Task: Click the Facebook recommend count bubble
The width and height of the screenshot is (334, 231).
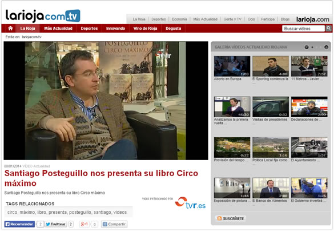Action: coord(41,224)
